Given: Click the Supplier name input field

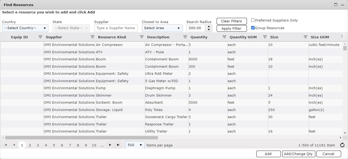Looking at the screenshot, I should tap(116, 28).
